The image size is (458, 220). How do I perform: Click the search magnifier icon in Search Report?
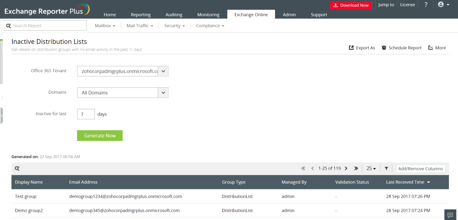click(9, 26)
